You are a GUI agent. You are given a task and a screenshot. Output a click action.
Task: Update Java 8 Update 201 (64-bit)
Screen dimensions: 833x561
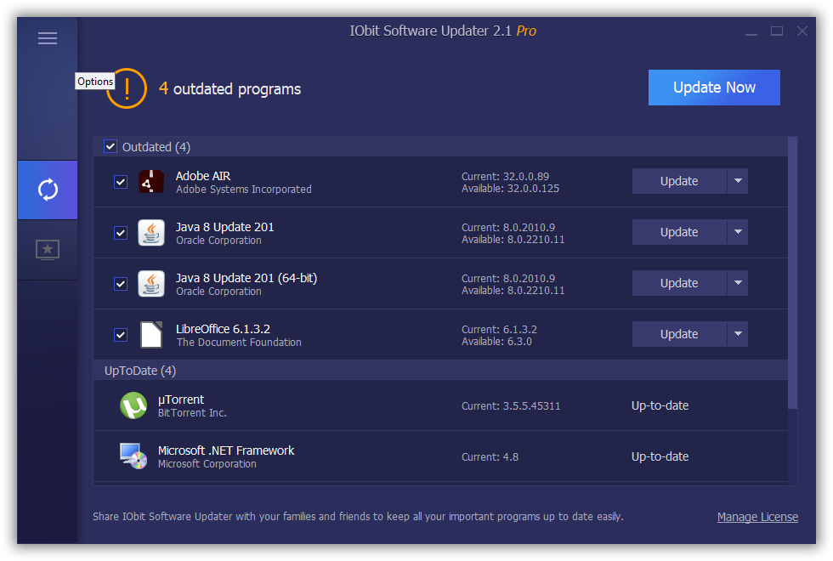point(679,283)
